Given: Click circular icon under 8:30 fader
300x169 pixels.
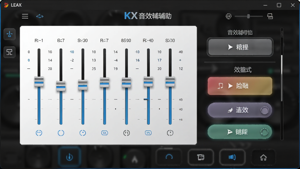Looking at the screenshot, I should [83, 133].
